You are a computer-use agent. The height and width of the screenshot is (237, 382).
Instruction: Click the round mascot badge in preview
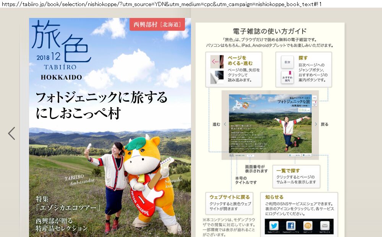pyautogui.click(x=245, y=106)
